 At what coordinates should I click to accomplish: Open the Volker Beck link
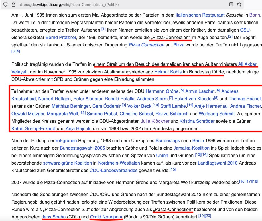[140, 106]
